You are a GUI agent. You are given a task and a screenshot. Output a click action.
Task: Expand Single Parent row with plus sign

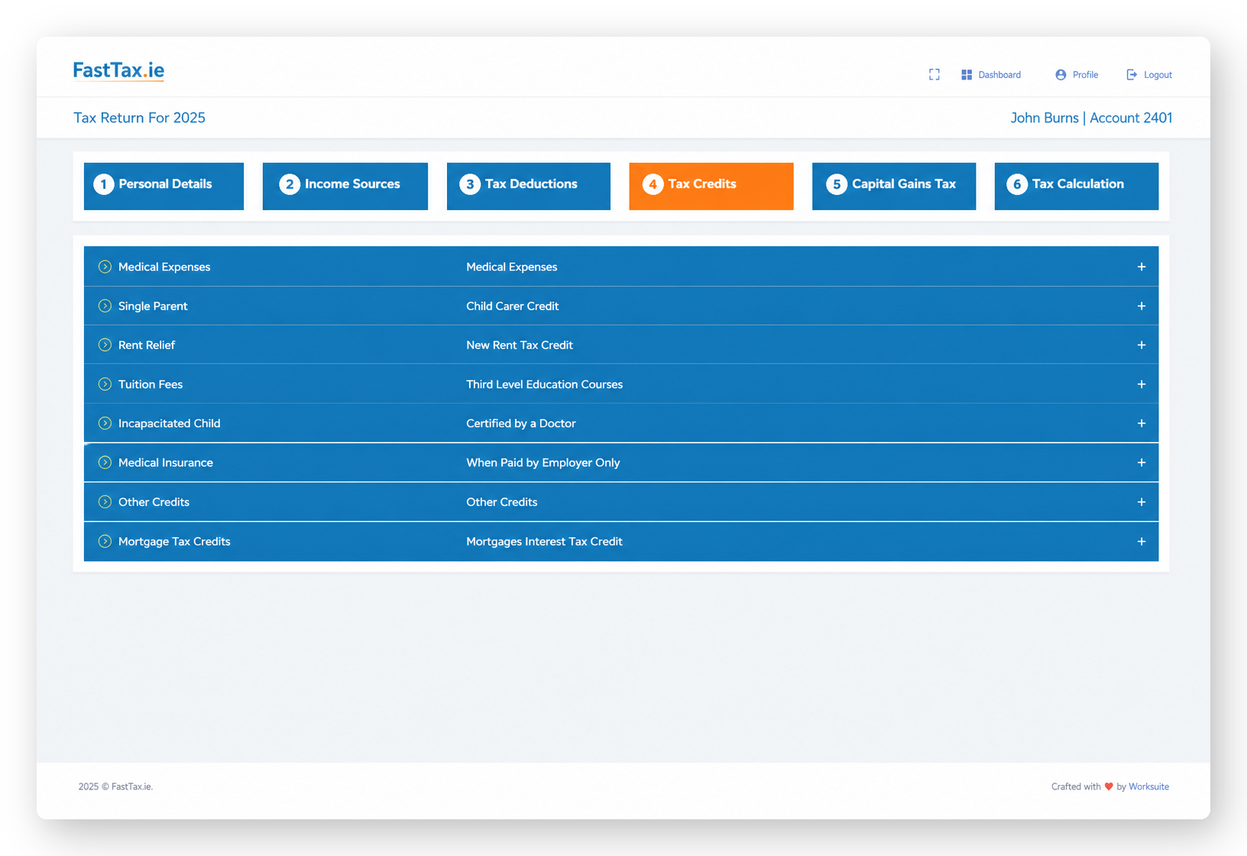[1141, 306]
